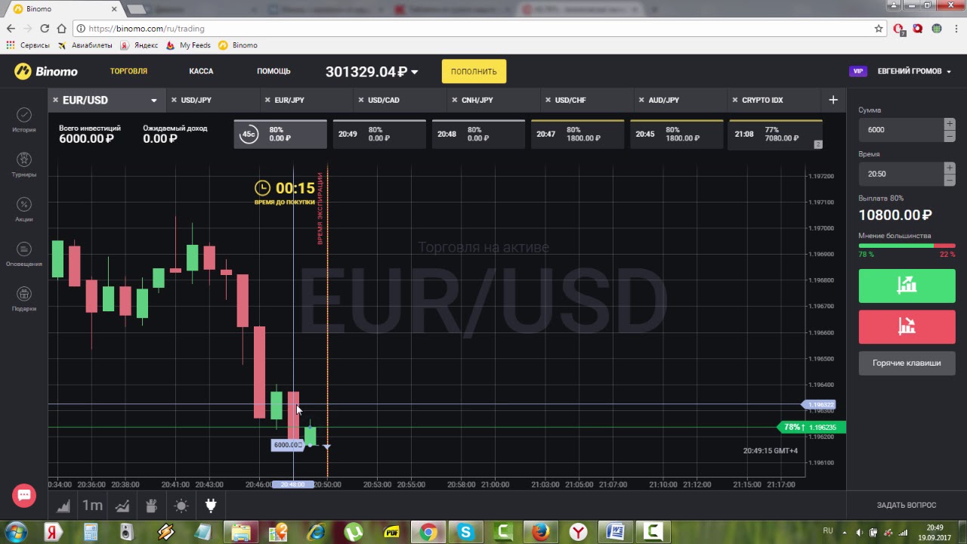Click the red down trade button
The image size is (967, 544).
[907, 326]
